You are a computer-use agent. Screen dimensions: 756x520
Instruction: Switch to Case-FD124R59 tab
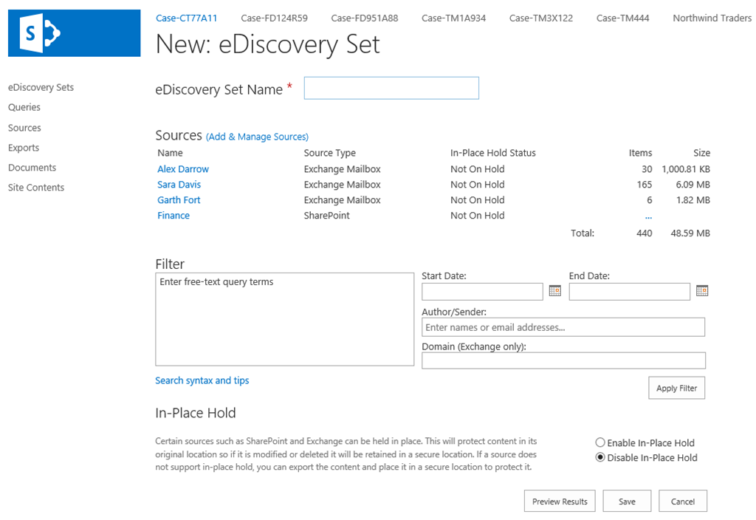[x=275, y=18]
